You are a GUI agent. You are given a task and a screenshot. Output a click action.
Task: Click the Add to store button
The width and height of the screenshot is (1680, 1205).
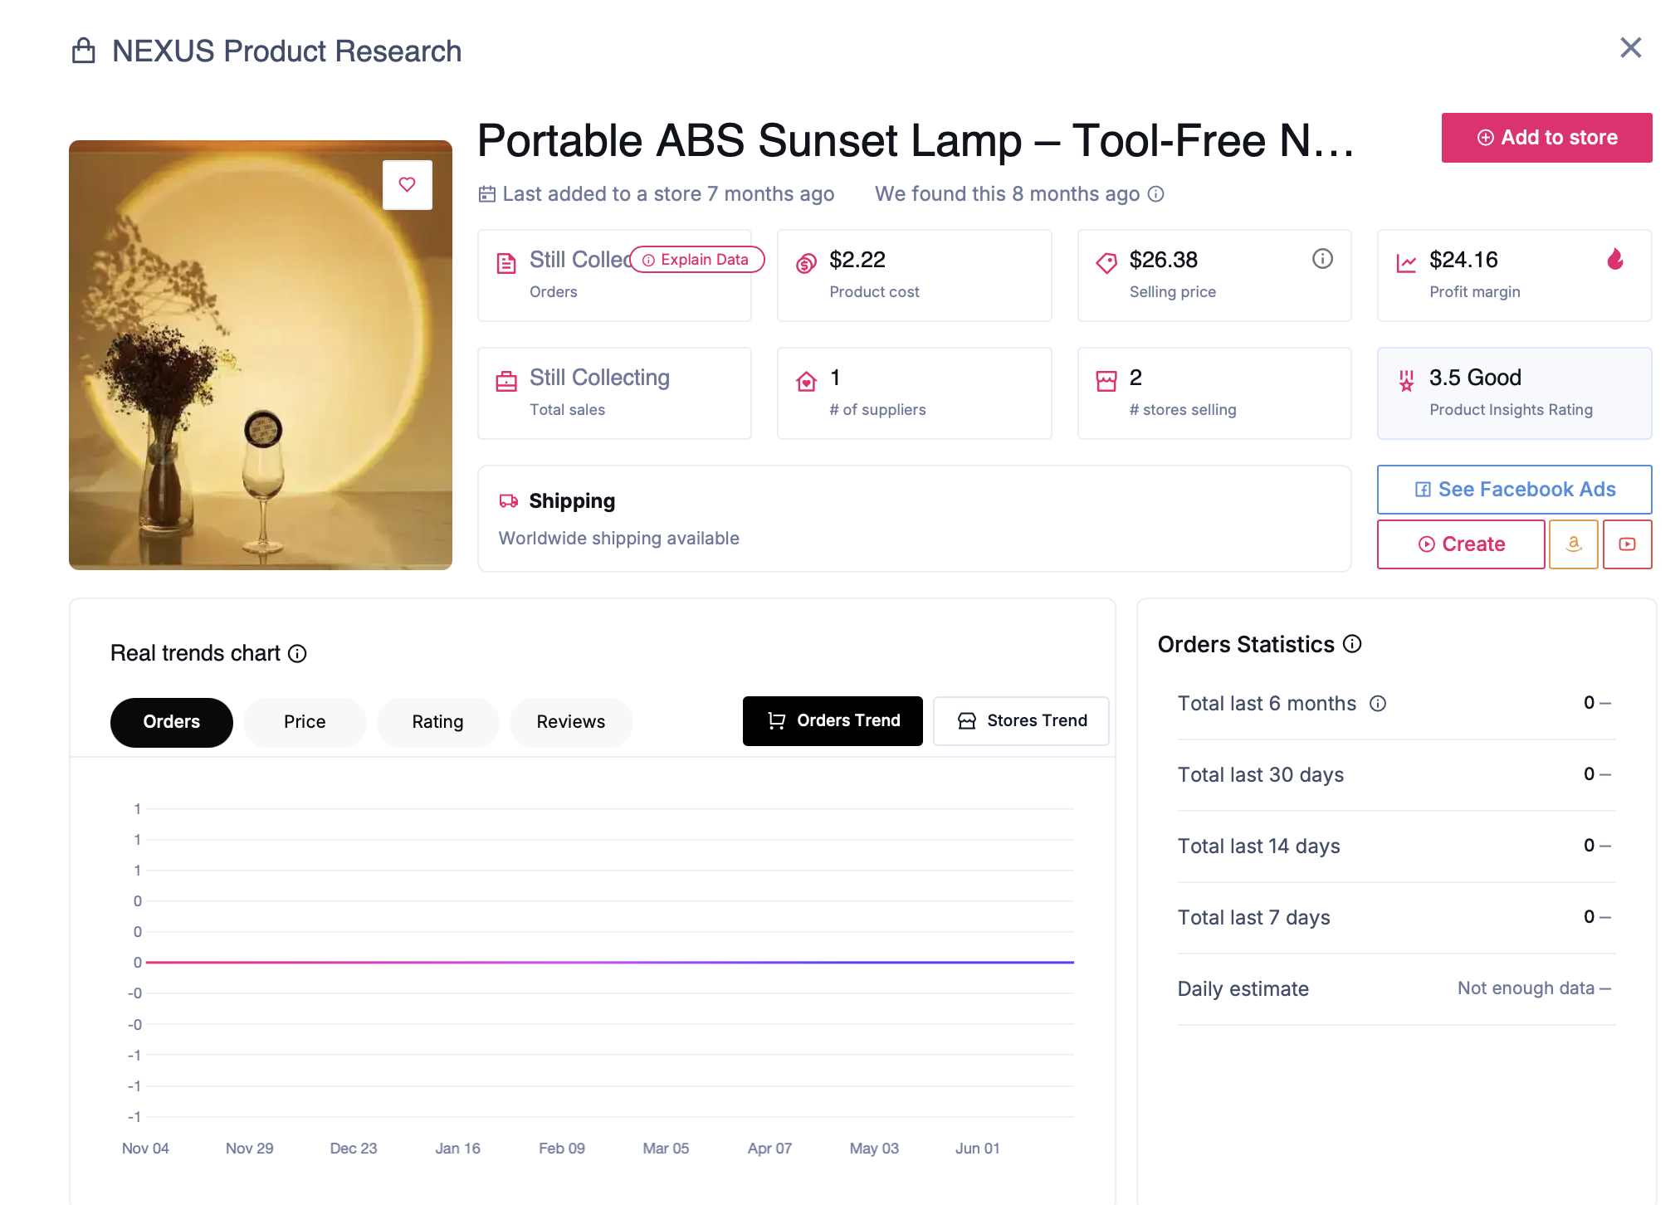pyautogui.click(x=1546, y=138)
